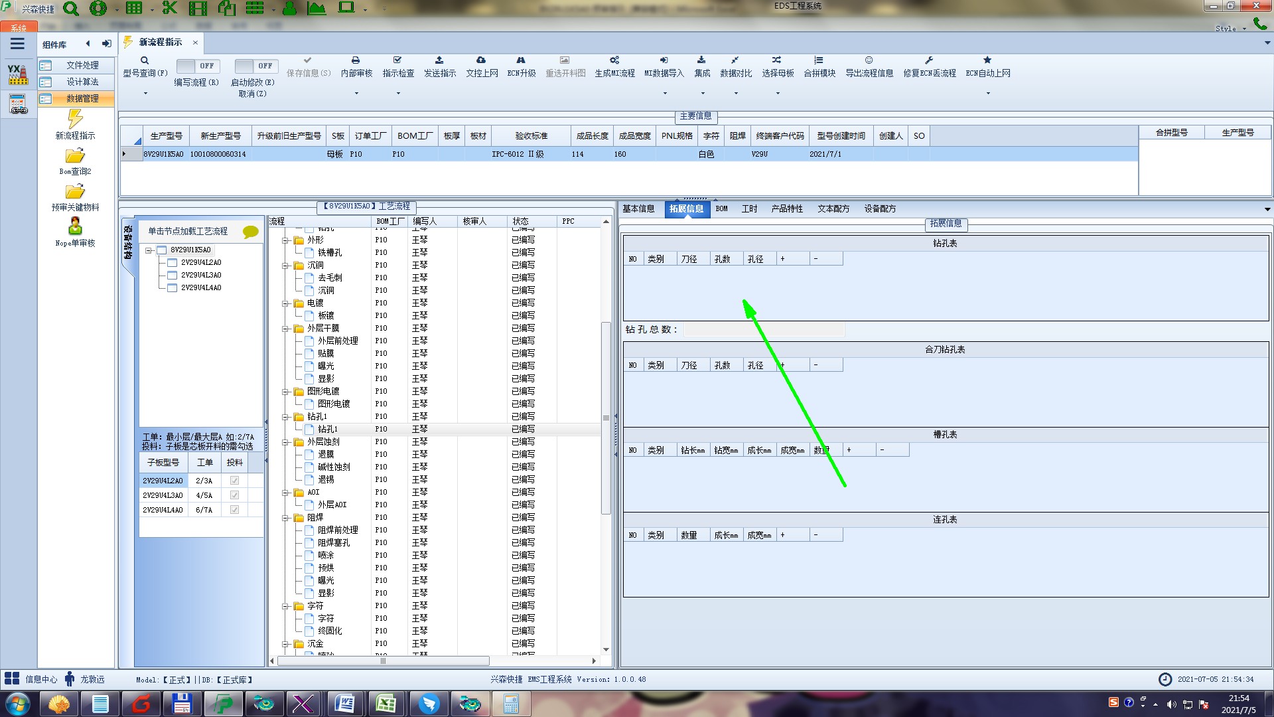The width and height of the screenshot is (1274, 717).
Task: Click the 型号查询 search icon
Action: (x=145, y=60)
